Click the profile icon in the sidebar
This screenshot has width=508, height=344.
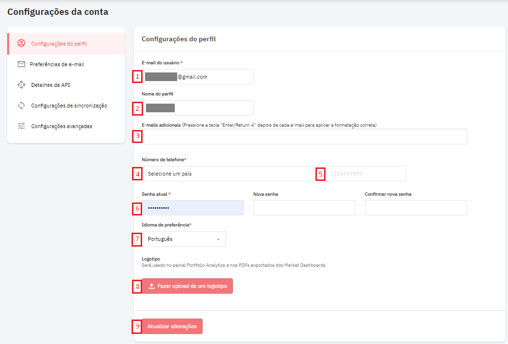pos(21,43)
